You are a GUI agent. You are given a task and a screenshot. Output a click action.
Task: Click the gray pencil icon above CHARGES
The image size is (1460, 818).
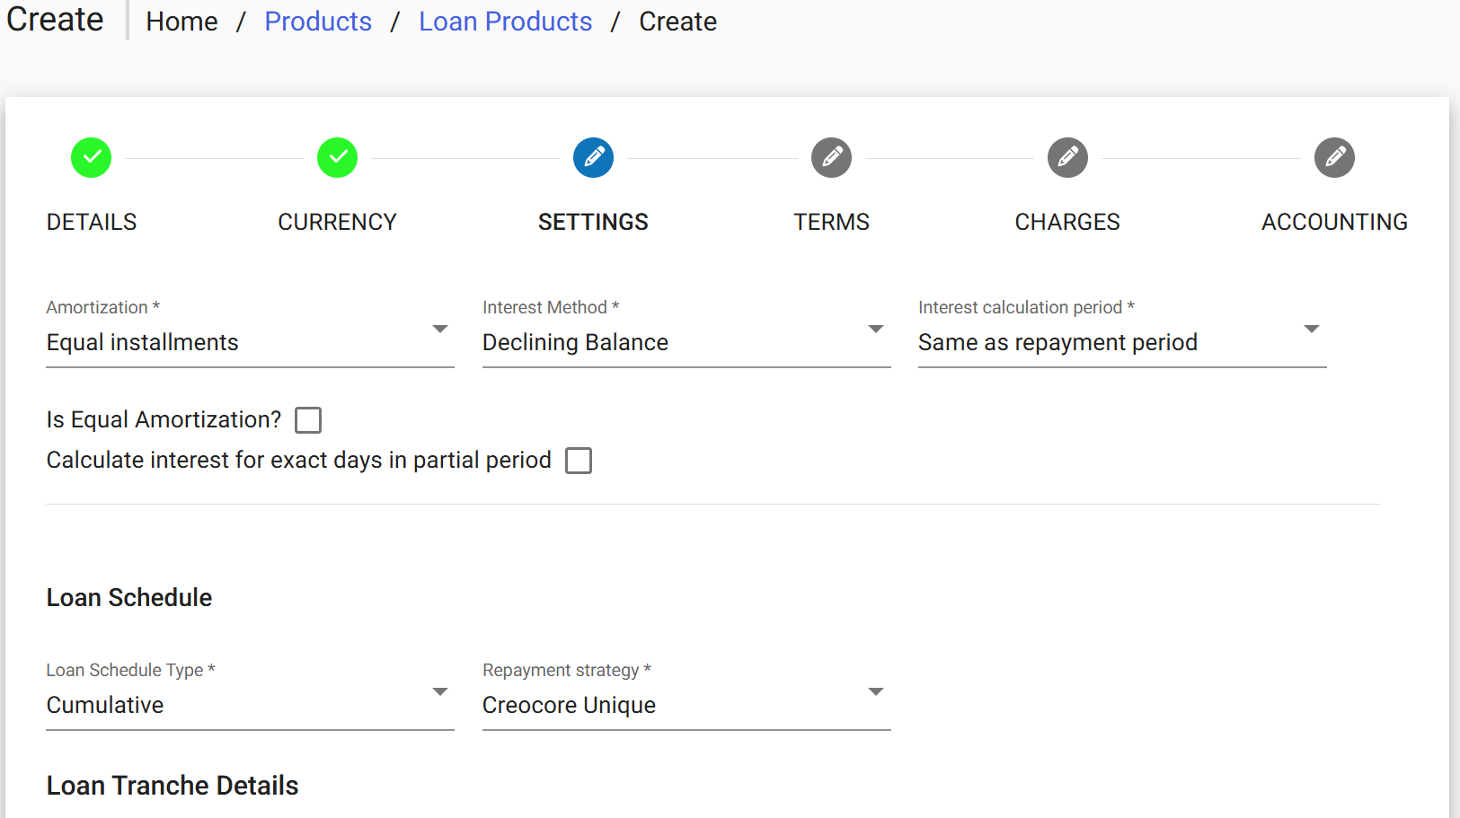(x=1068, y=158)
